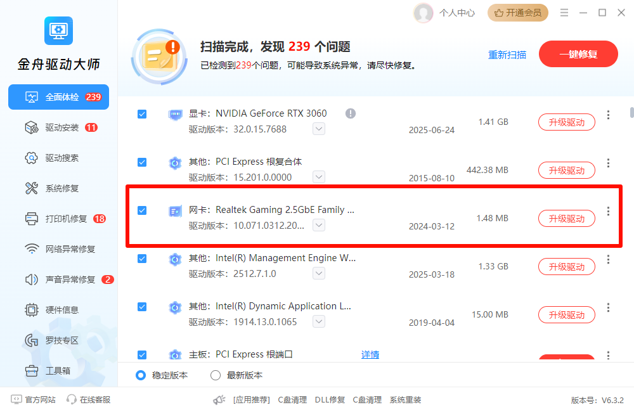Click the scan result warning illustration

(159, 57)
